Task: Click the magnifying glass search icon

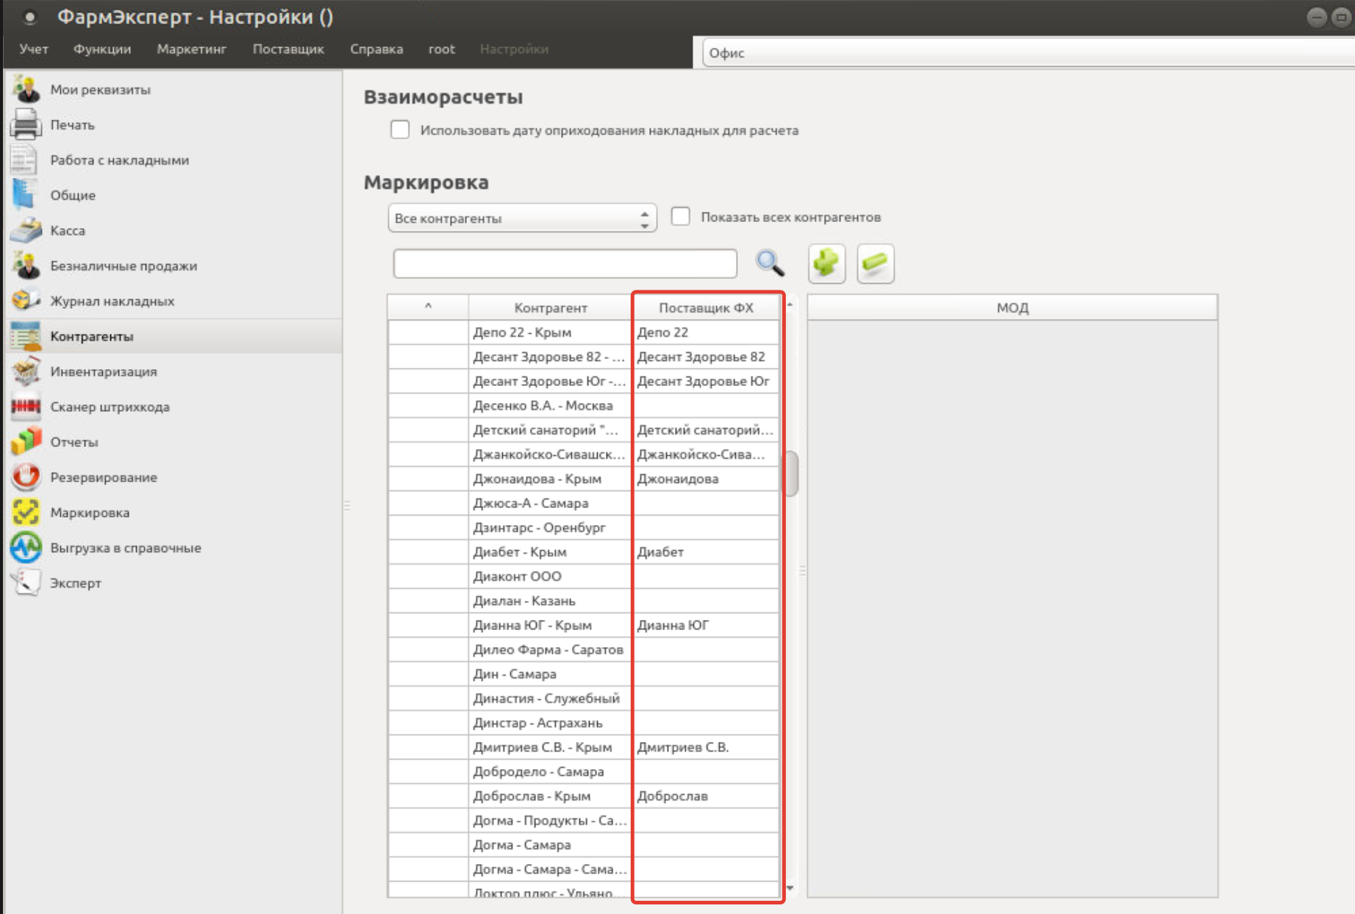Action: click(x=770, y=263)
